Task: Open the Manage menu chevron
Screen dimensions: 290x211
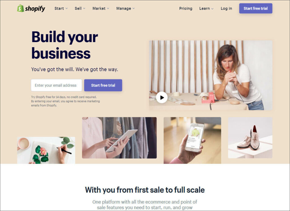Action: click(134, 9)
